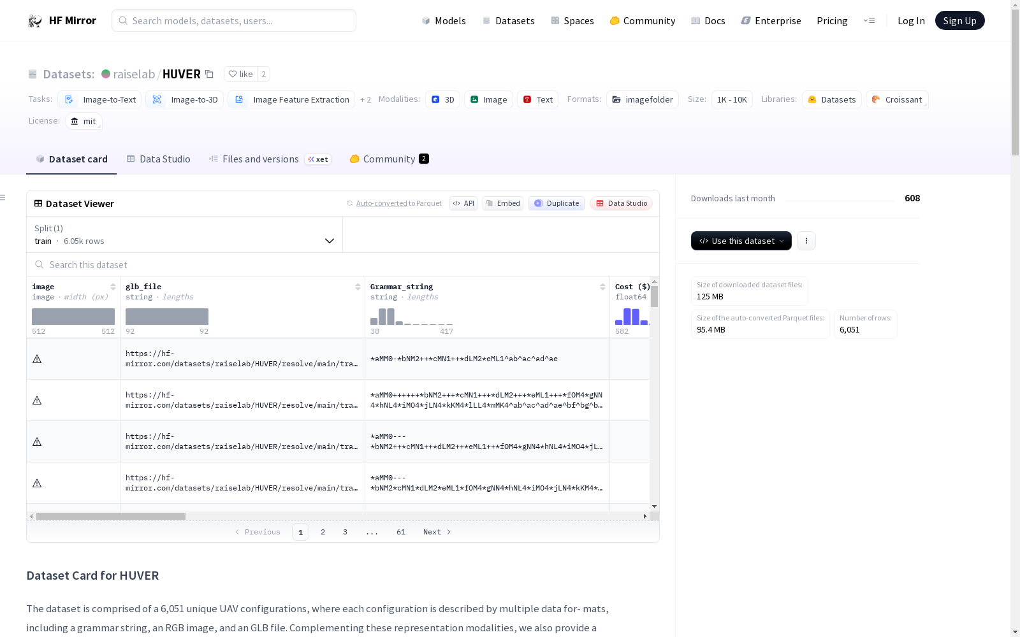Click the 1K - 10K size tag
1020x637 pixels.
[732, 99]
